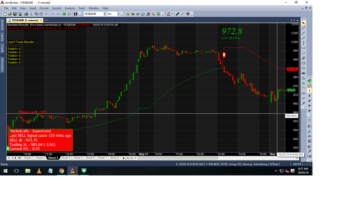360x201 pixels.
Task: Expand the pencil colour dropdown arrow
Action: pyautogui.click(x=172, y=14)
